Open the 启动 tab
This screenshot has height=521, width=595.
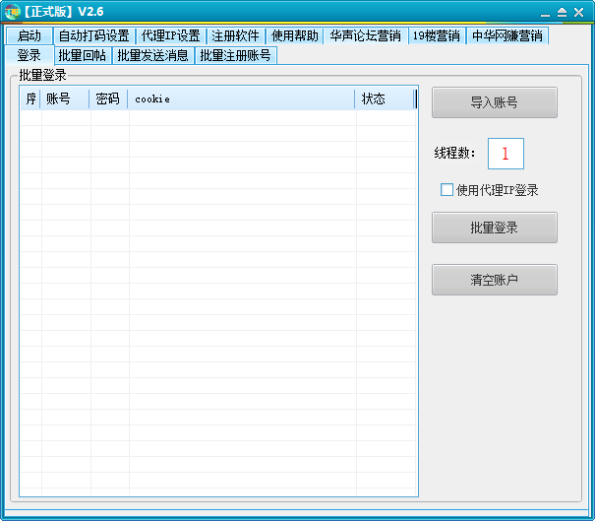click(x=29, y=35)
